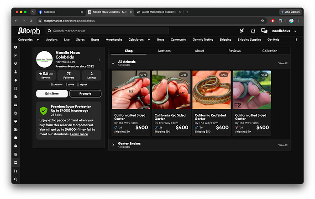The height and width of the screenshot is (199, 315).
Task: Open the egg icon in left sidebar
Action: [x=16, y=80]
